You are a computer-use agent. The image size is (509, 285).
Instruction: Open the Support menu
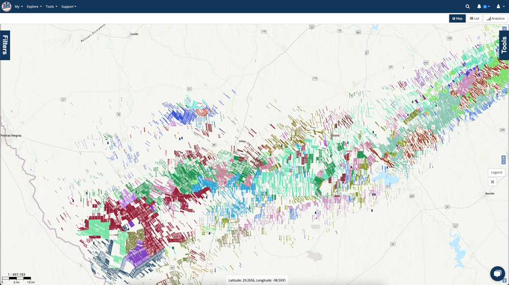pos(69,7)
